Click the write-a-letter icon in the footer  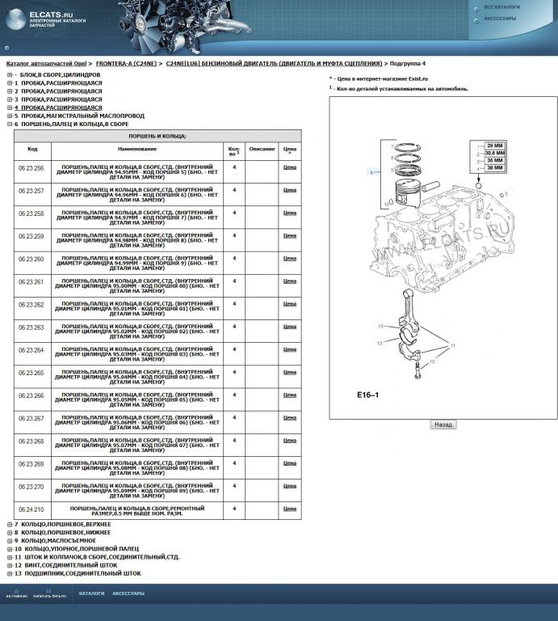pos(48,591)
